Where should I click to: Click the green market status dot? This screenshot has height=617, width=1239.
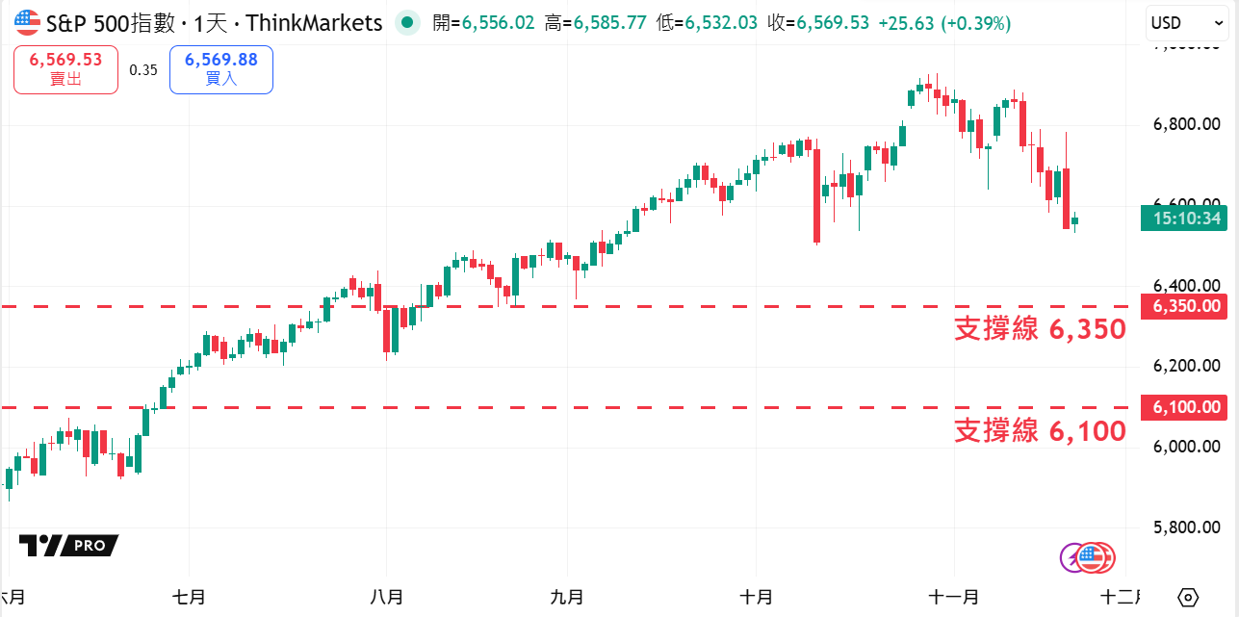coord(408,22)
